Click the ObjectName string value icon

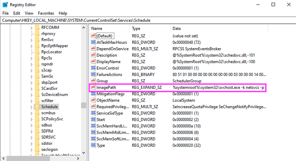point(93,100)
